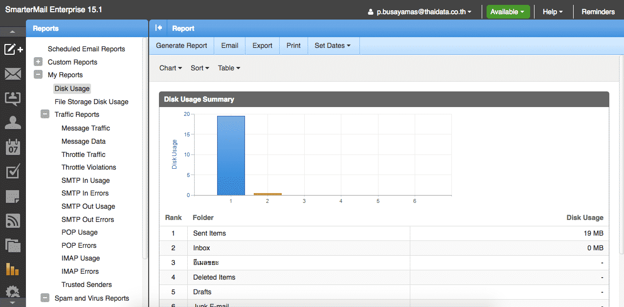This screenshot has width=624, height=307.
Task: Click the Disk Usage Summary heading
Action: click(x=199, y=99)
